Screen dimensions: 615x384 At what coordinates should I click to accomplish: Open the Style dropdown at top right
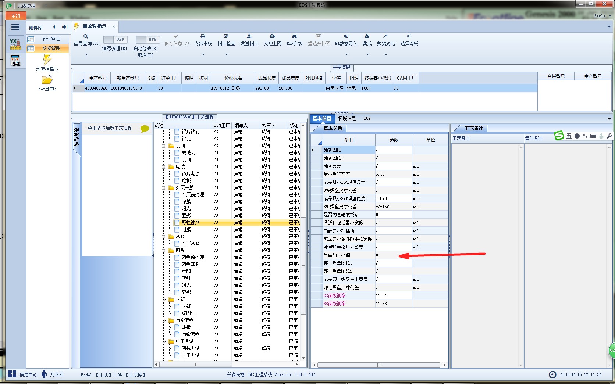coord(602,16)
